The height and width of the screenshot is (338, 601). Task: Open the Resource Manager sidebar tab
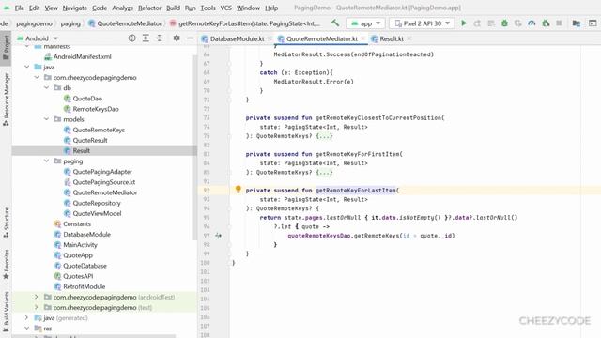(6, 100)
